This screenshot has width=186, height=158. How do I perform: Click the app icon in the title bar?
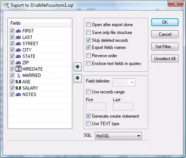click(6, 5)
